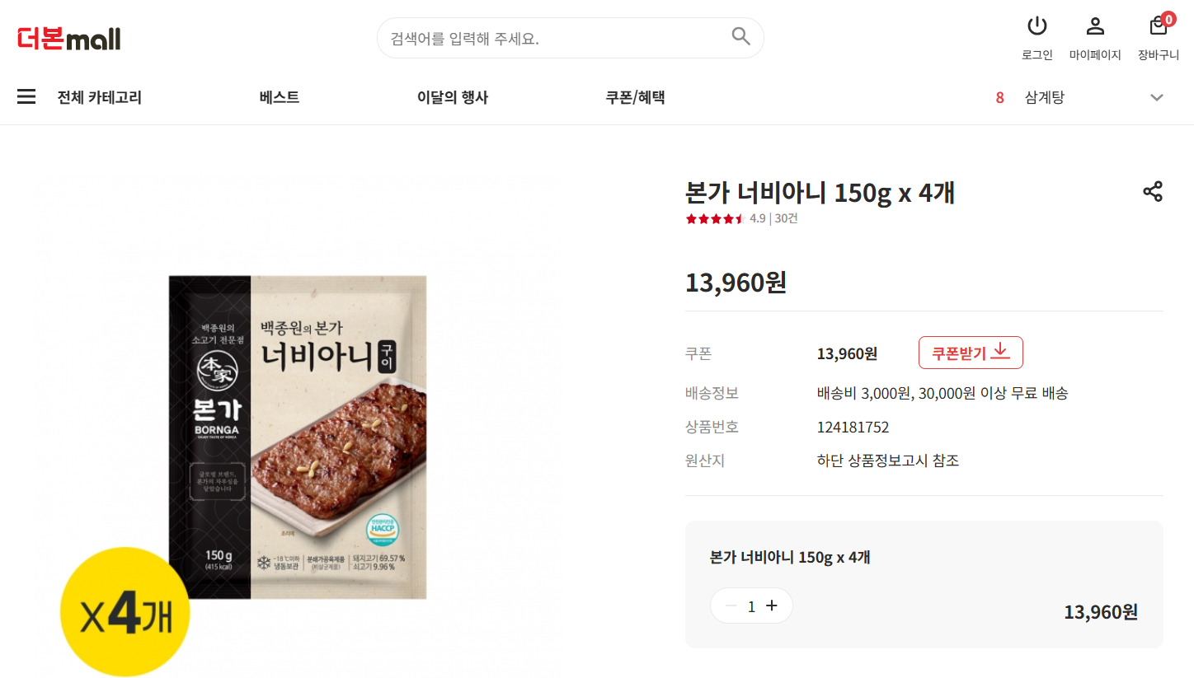Increase quantity with the plus button

point(772,606)
